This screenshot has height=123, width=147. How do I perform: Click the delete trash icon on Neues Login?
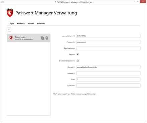pos(47,38)
